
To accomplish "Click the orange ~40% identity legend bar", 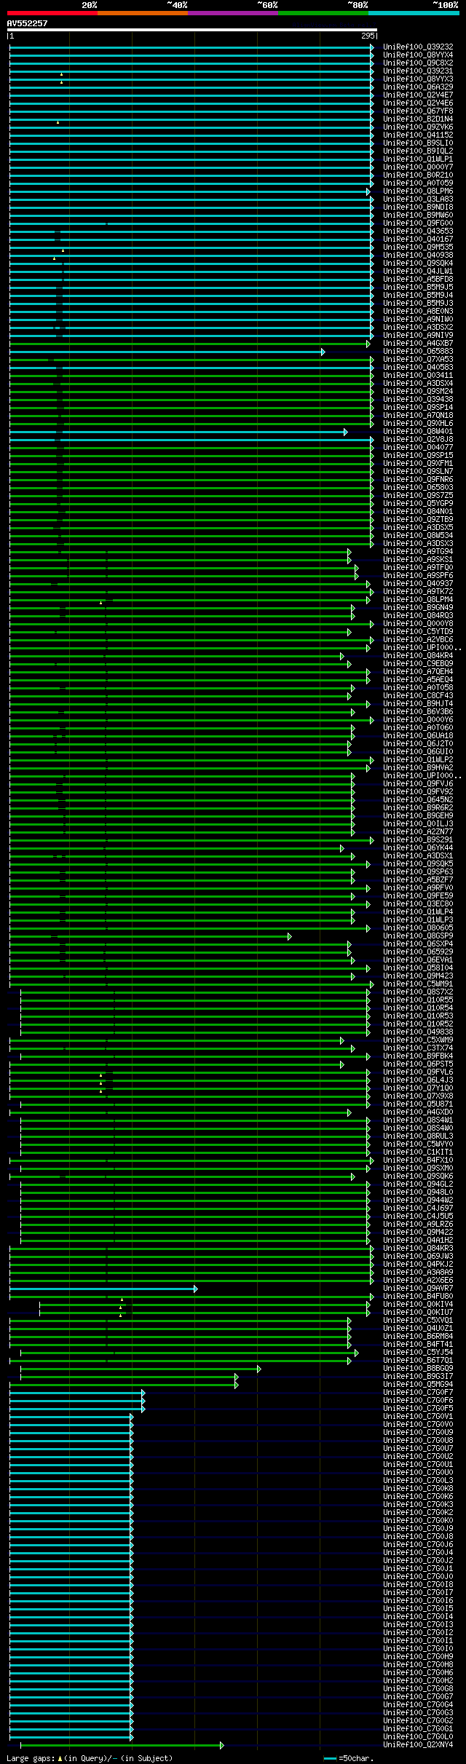I will pyautogui.click(x=142, y=13).
